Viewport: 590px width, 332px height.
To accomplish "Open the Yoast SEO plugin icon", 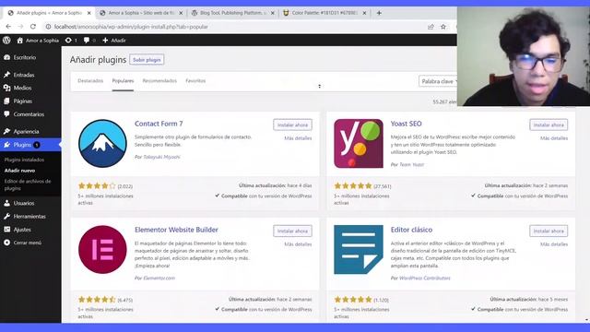I will [359, 144].
